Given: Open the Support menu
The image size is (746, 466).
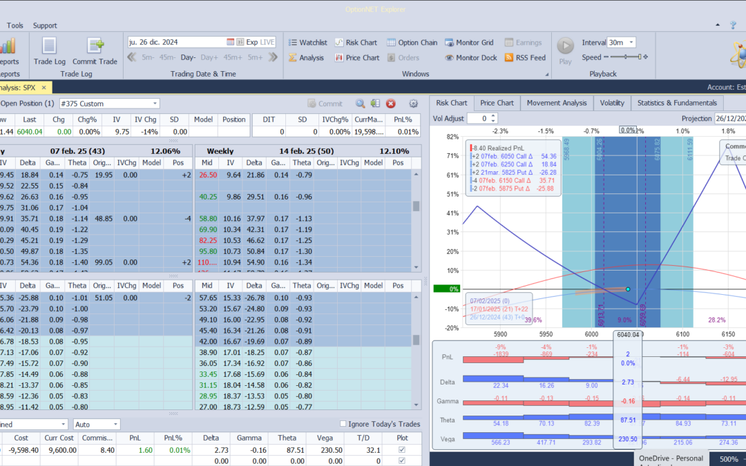Looking at the screenshot, I should point(45,26).
